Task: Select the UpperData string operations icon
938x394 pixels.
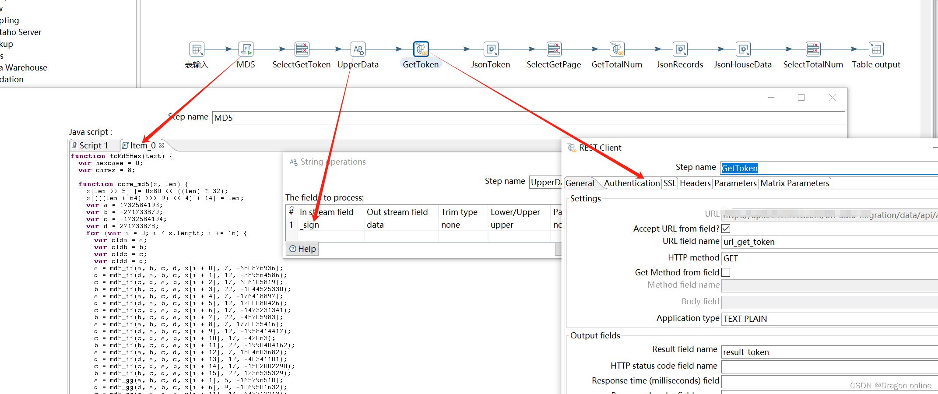Action: coord(358,49)
